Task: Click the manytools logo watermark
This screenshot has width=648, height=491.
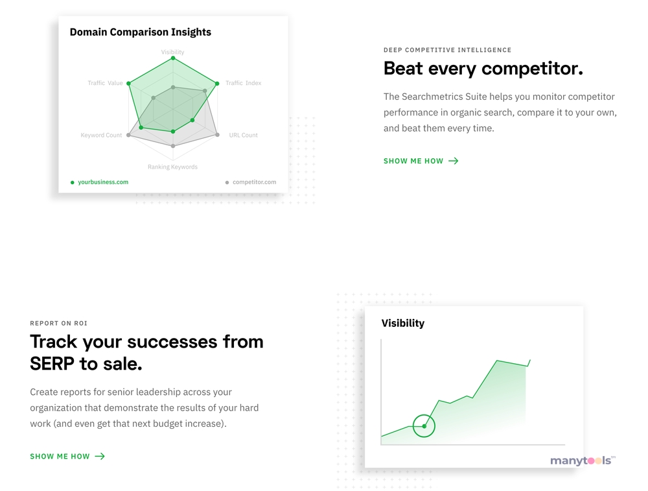Action: click(583, 461)
